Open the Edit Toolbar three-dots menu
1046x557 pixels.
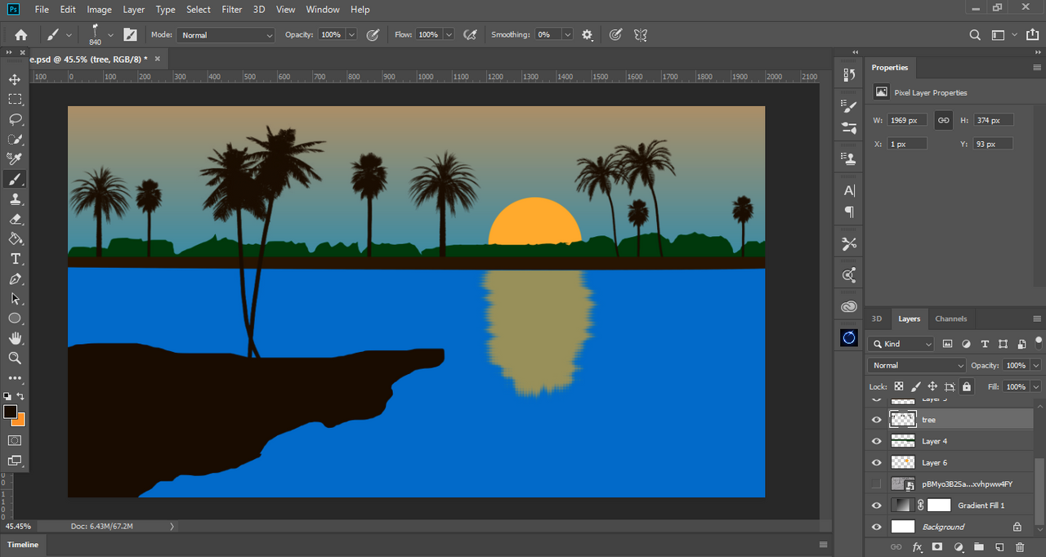pos(15,378)
